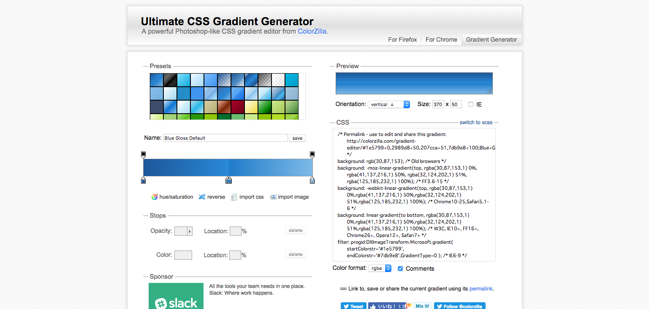The width and height of the screenshot is (649, 309).
Task: Select the left opacity stop above the gradient
Action: tap(143, 154)
